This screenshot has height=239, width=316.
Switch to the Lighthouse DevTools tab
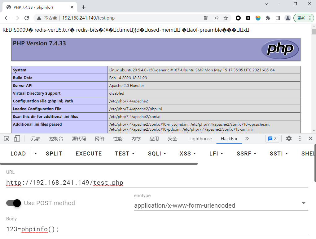click(201, 139)
